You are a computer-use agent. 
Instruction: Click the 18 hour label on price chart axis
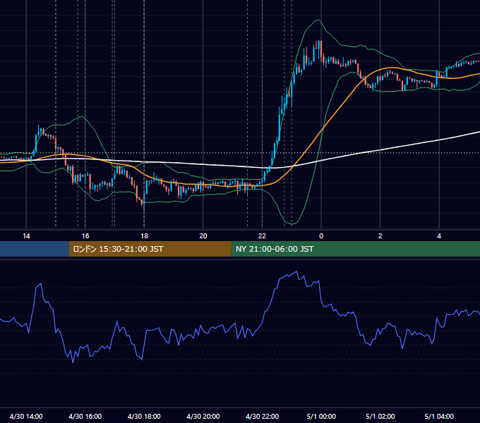coord(144,236)
